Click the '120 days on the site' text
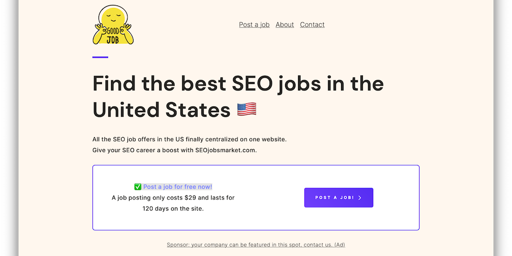512x256 pixels. pos(173,208)
